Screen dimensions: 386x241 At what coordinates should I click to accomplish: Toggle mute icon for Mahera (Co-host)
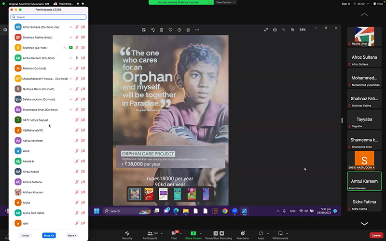77,68
